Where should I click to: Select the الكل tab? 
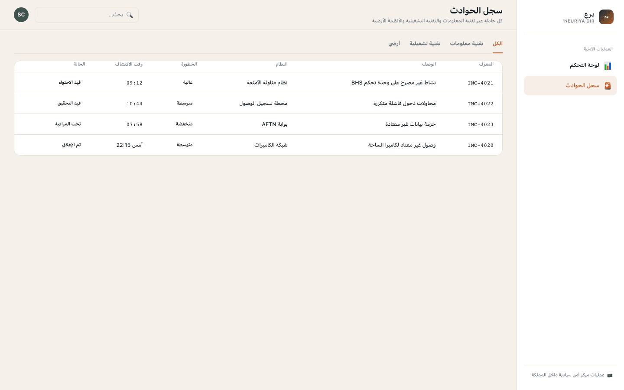pos(497,44)
